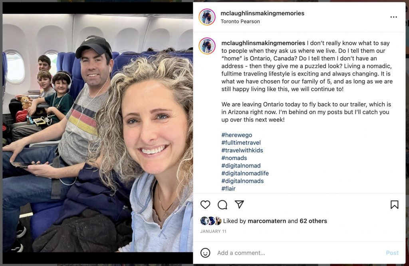Image resolution: width=409 pixels, height=266 pixels.
Task: Click the airplane family selfie photo
Action: click(x=98, y=133)
